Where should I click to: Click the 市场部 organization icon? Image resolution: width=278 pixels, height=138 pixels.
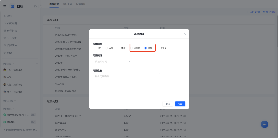[5, 122]
